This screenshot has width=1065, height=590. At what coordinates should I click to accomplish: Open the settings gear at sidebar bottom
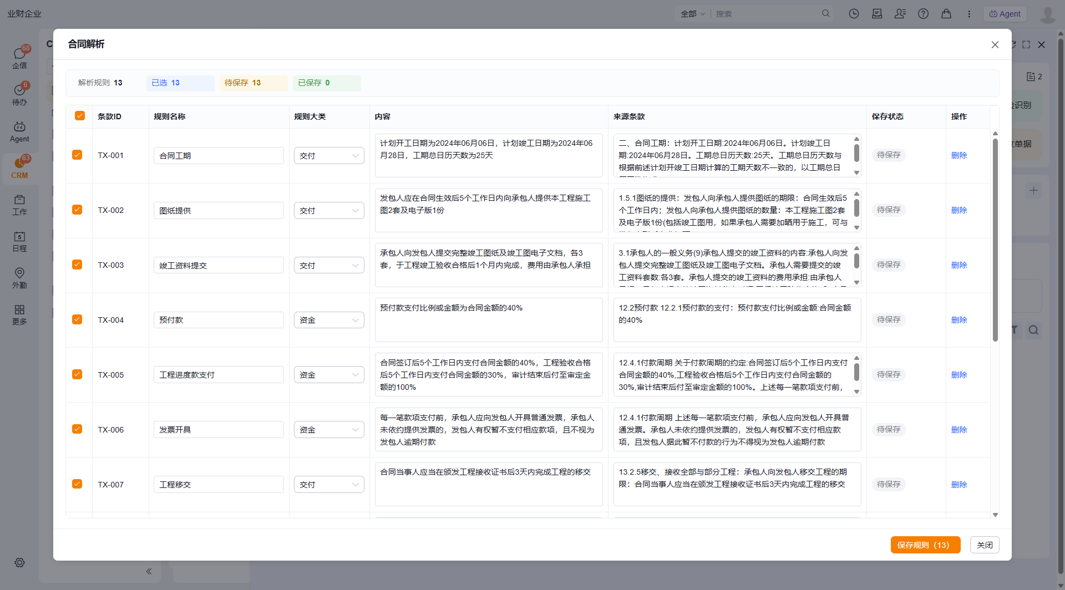click(x=19, y=562)
